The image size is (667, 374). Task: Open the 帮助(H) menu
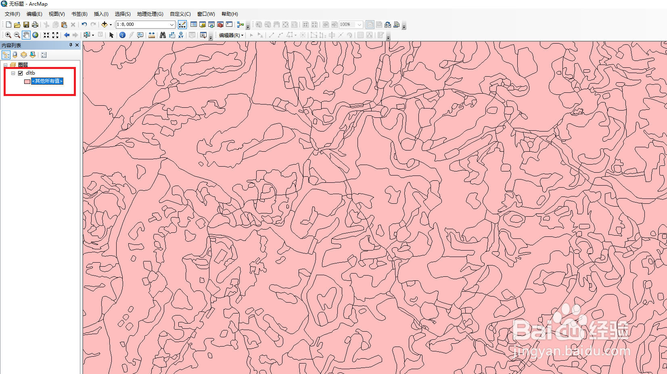click(230, 14)
